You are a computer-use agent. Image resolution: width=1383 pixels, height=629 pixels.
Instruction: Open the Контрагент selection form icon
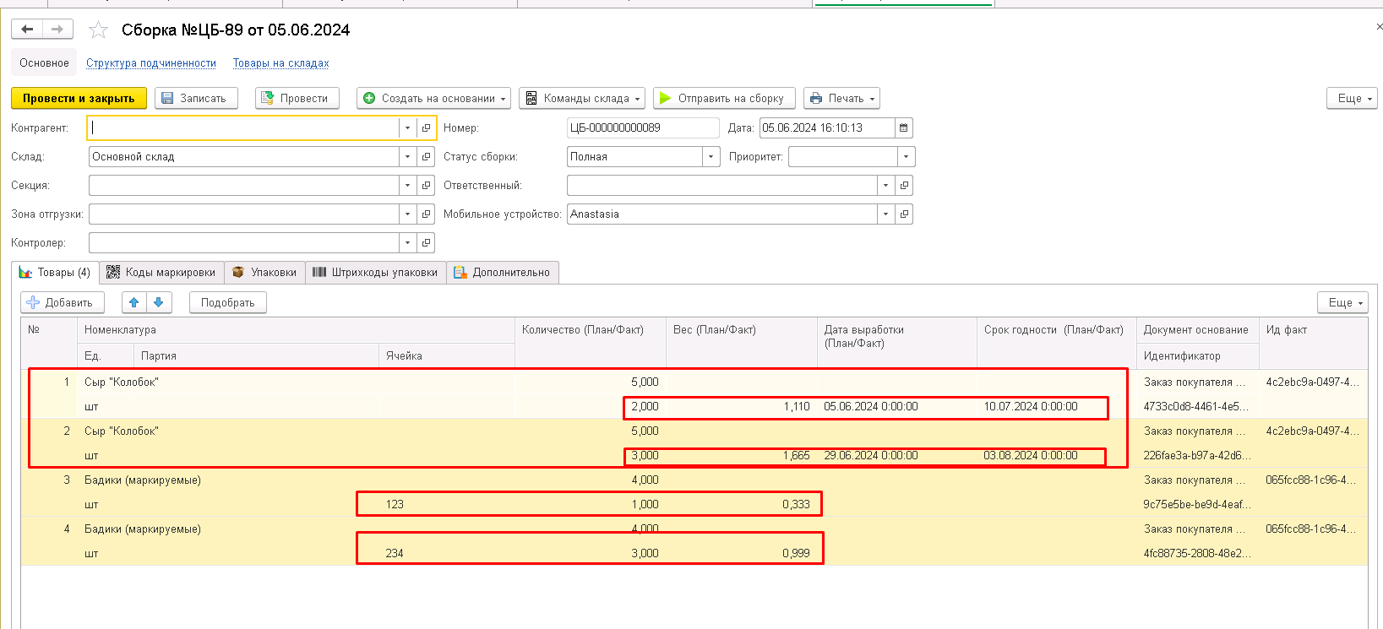tap(427, 128)
